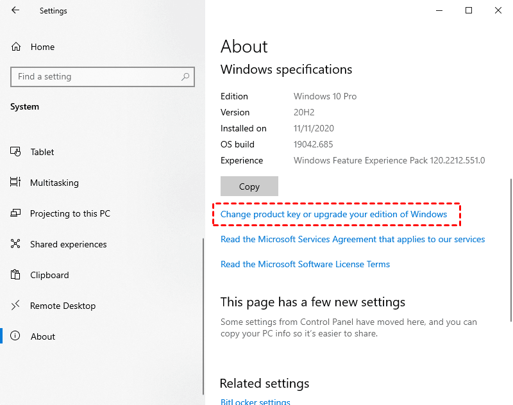Open Clipboard settings
Screen dimensions: 513x405
(49, 275)
